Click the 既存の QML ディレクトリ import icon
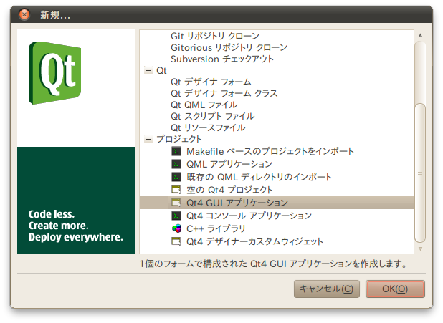The image size is (443, 323). coord(176,177)
